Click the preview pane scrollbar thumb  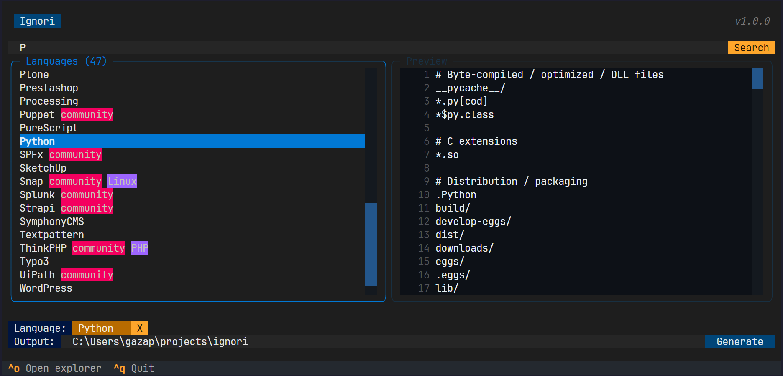pyautogui.click(x=757, y=78)
